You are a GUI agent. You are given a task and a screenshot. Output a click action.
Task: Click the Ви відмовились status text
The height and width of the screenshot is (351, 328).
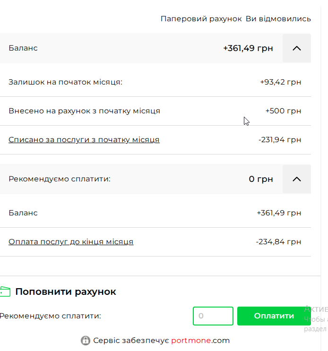pyautogui.click(x=278, y=19)
